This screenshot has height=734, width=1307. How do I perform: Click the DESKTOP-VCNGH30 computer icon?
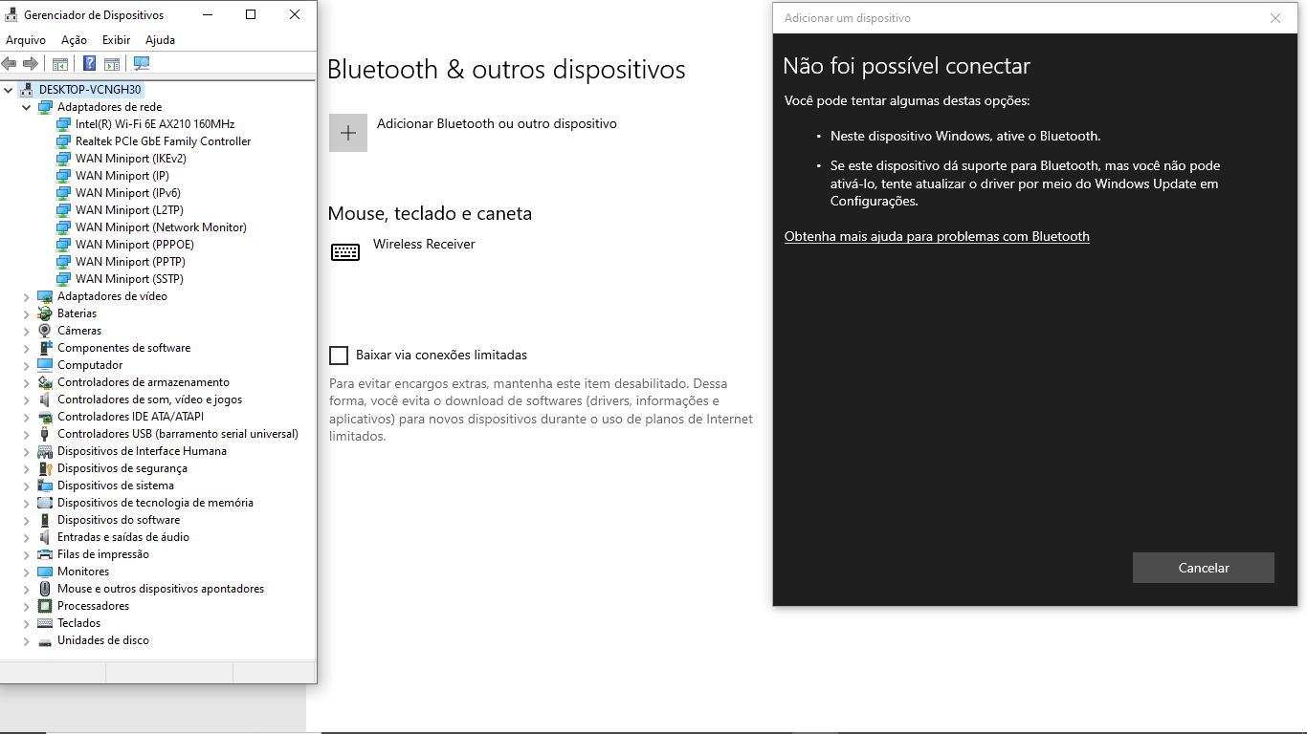(x=27, y=90)
